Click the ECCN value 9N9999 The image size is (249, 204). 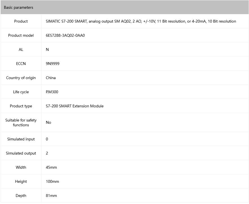pyautogui.click(x=53, y=64)
